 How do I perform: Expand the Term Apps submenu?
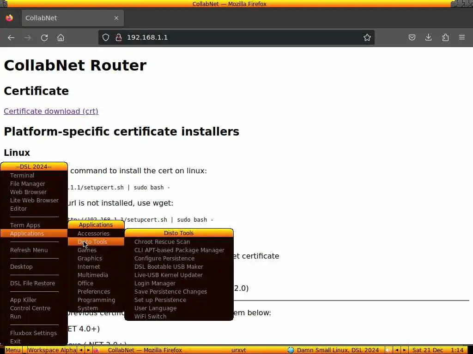coord(34,225)
